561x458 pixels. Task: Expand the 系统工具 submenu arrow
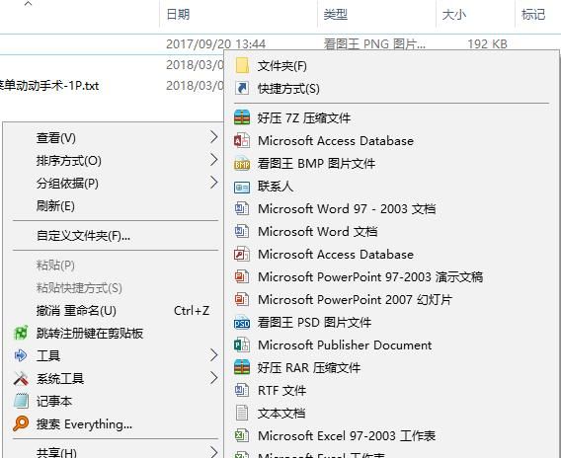click(214, 378)
